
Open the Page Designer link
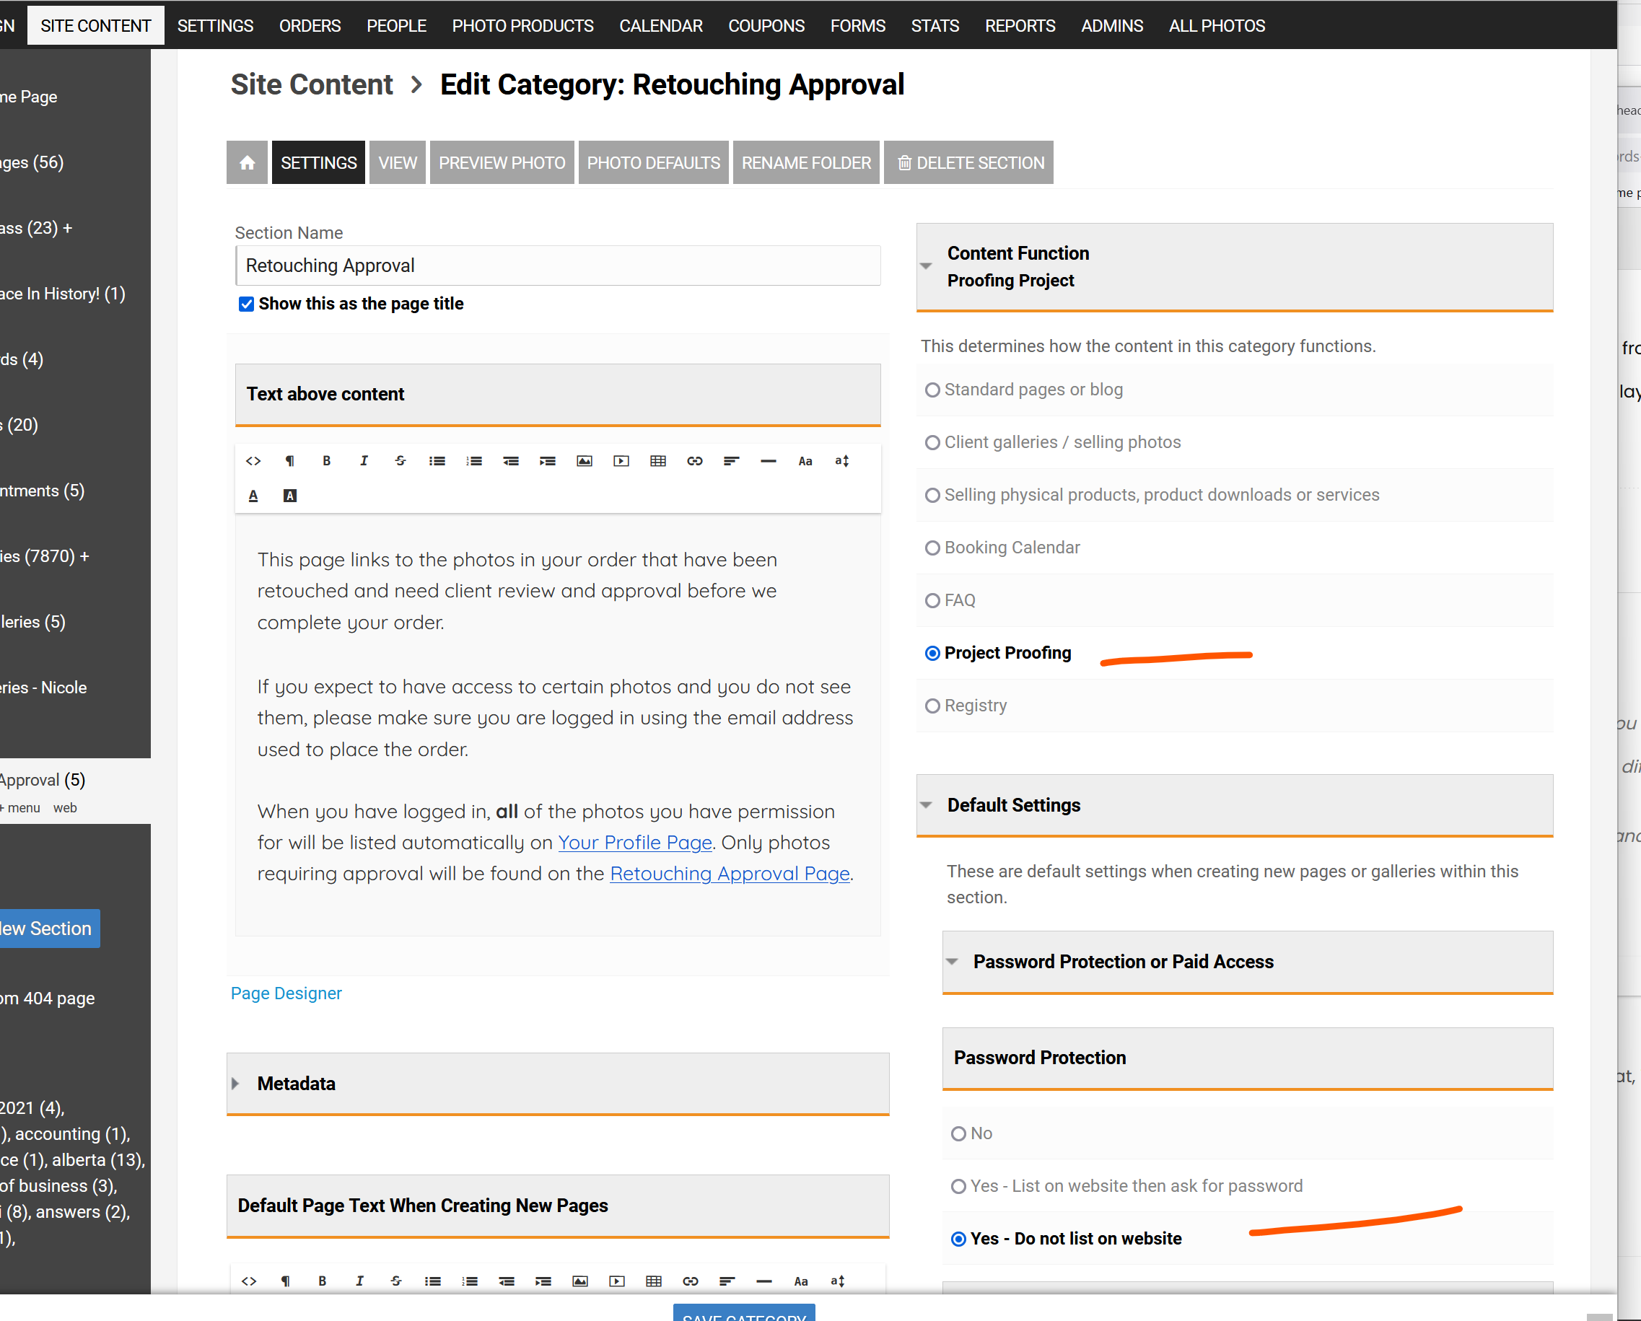[286, 993]
